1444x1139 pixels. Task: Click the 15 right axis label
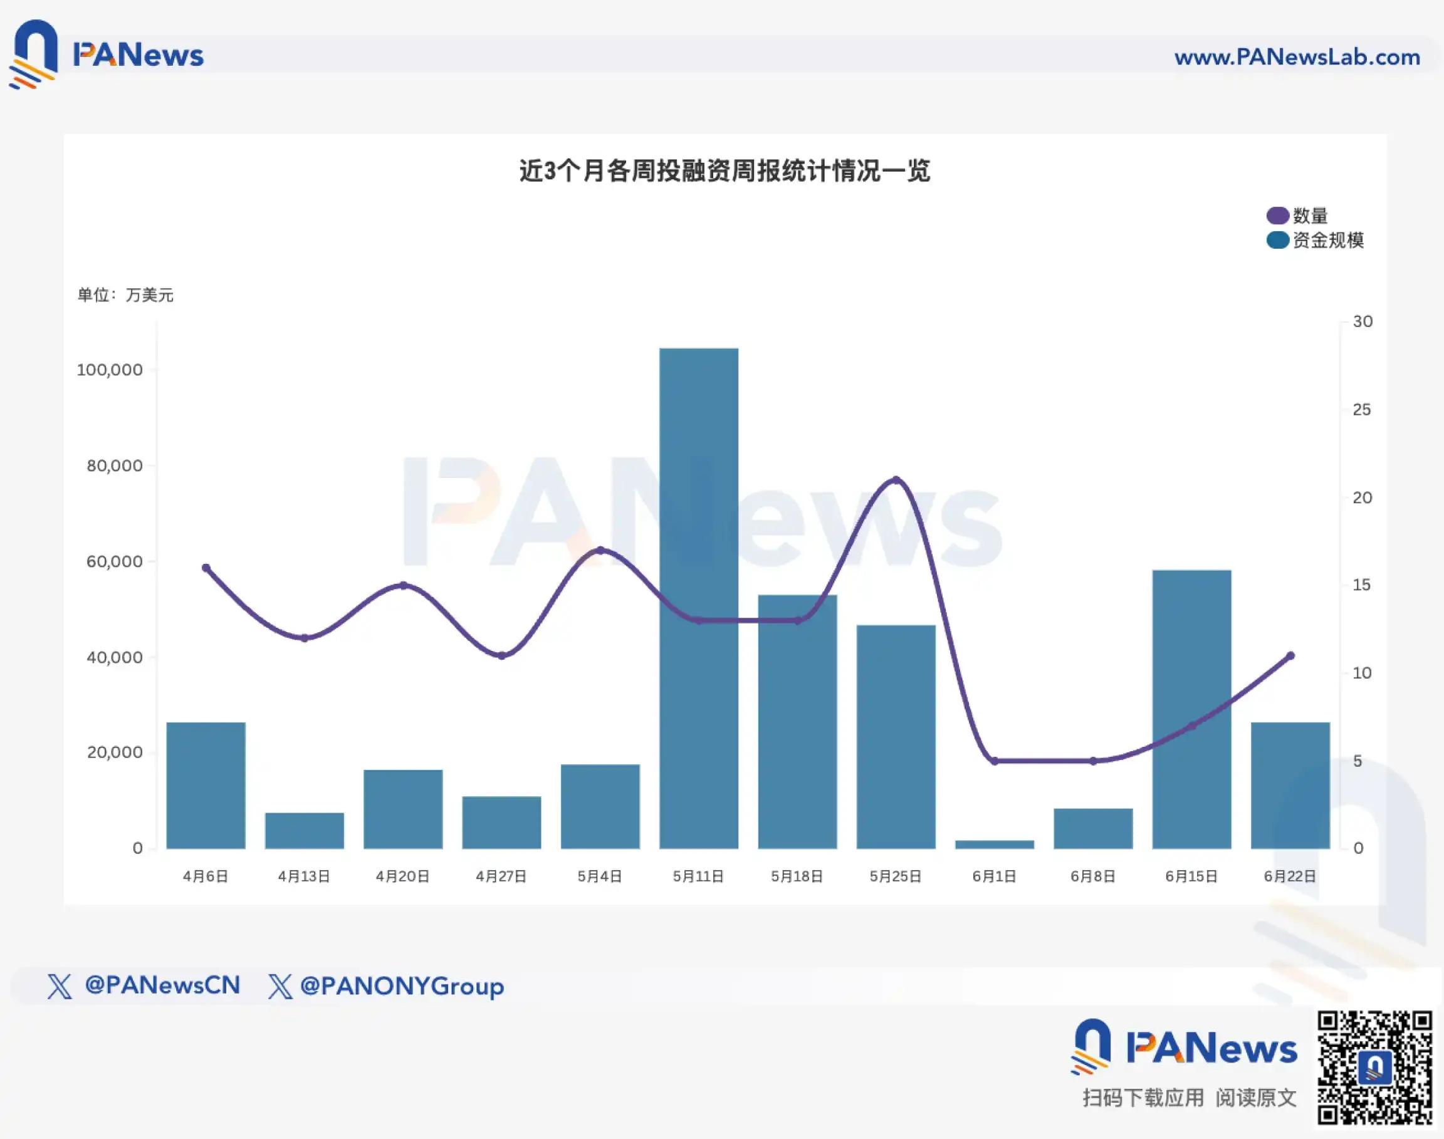pos(1362,585)
